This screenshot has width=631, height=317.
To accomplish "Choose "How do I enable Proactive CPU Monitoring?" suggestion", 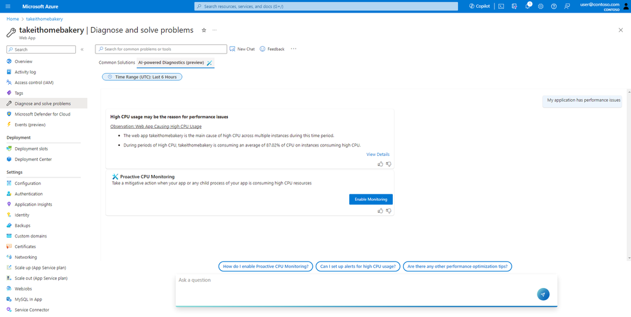I will pyautogui.click(x=265, y=266).
